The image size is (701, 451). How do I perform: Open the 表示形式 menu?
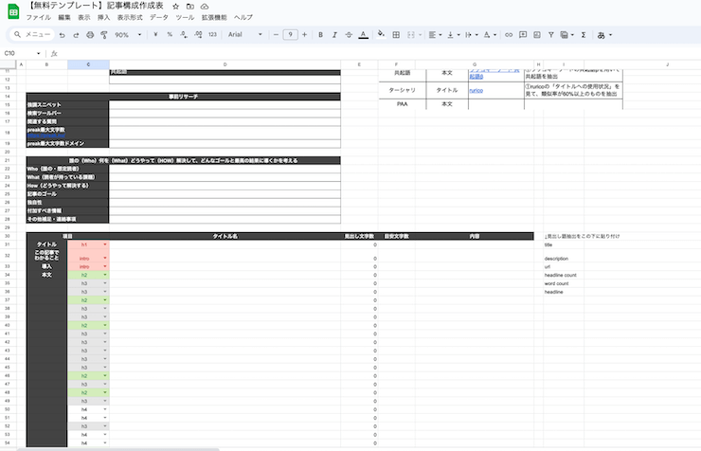[130, 17]
